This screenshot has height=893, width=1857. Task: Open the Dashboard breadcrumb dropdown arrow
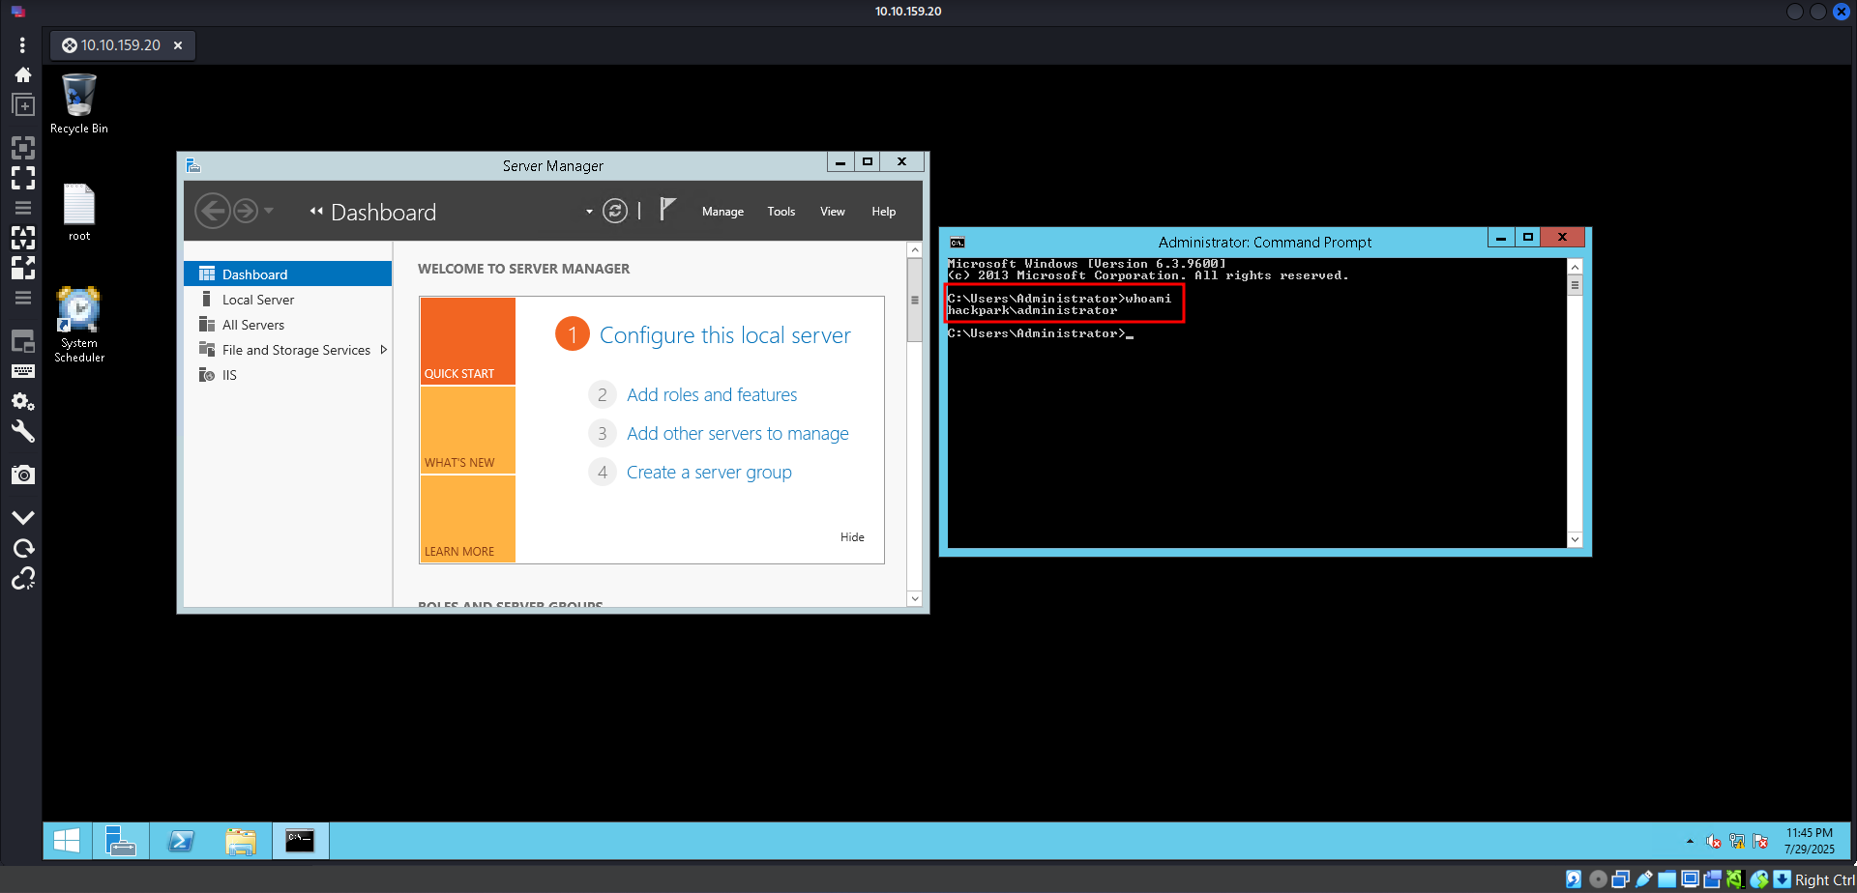point(589,212)
